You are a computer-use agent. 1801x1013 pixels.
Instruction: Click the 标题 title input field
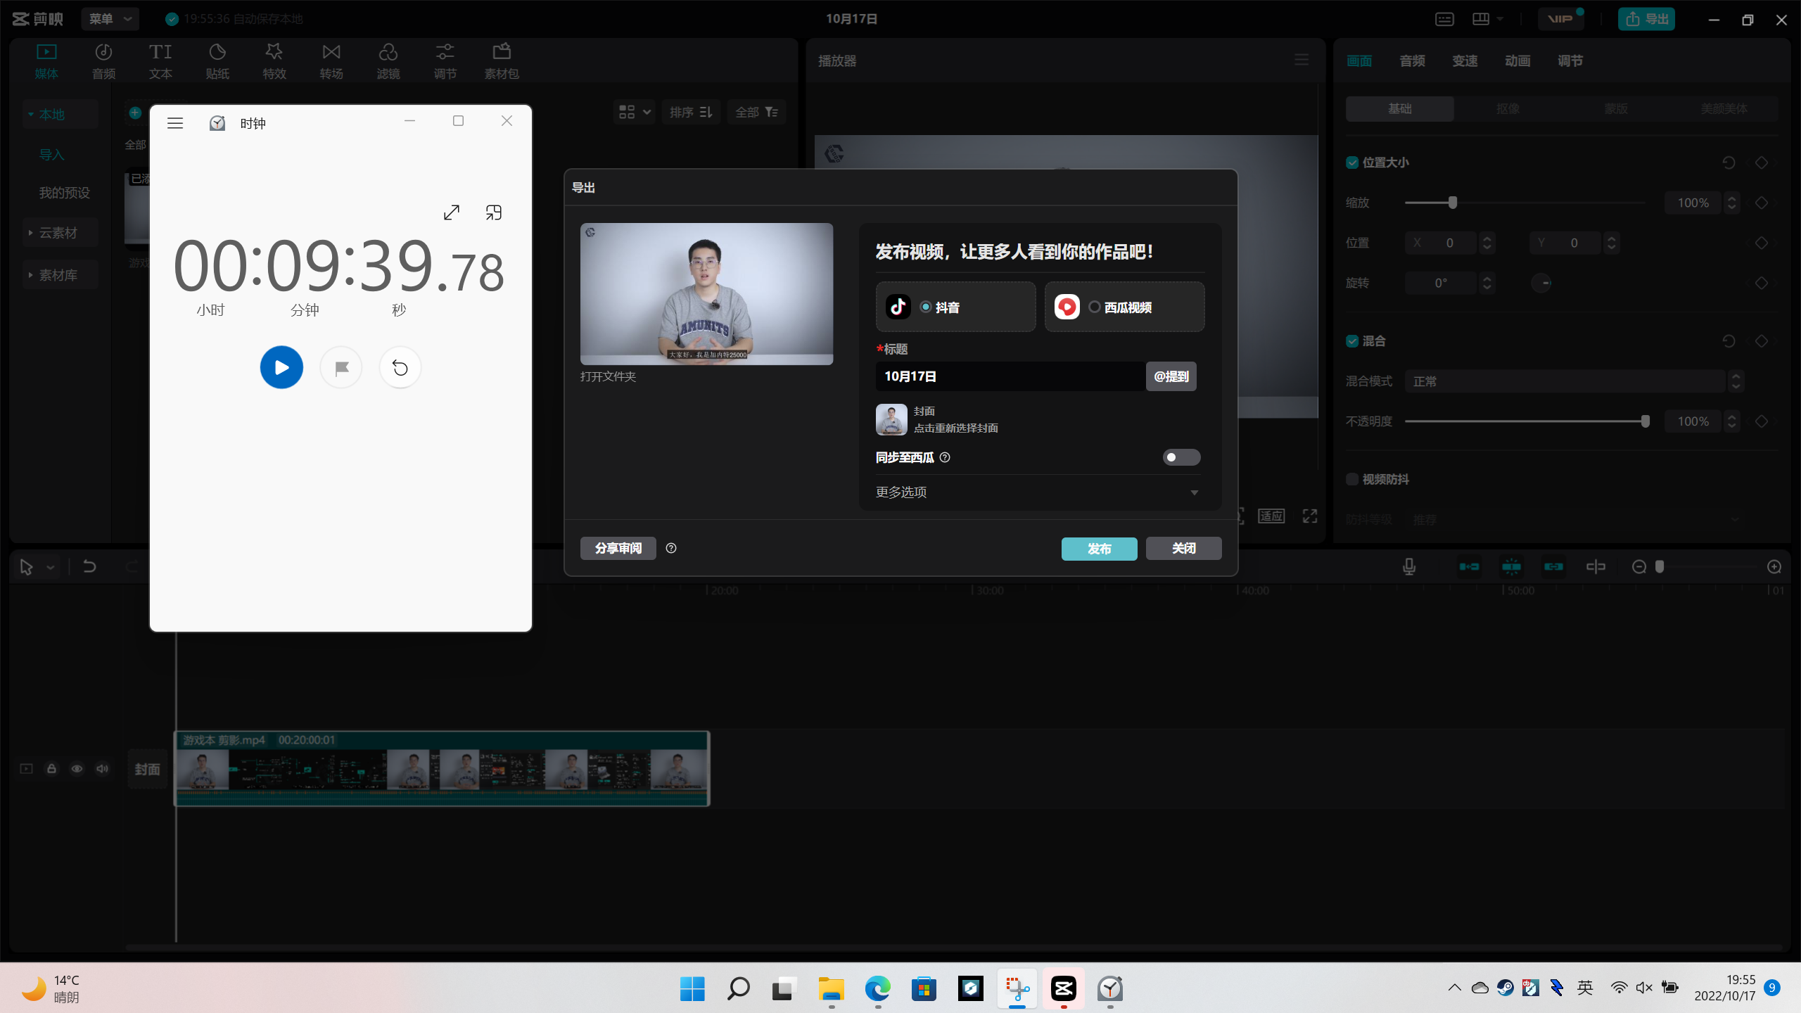pyautogui.click(x=1010, y=376)
